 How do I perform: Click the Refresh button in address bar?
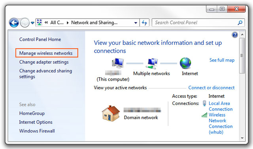pos(144,23)
